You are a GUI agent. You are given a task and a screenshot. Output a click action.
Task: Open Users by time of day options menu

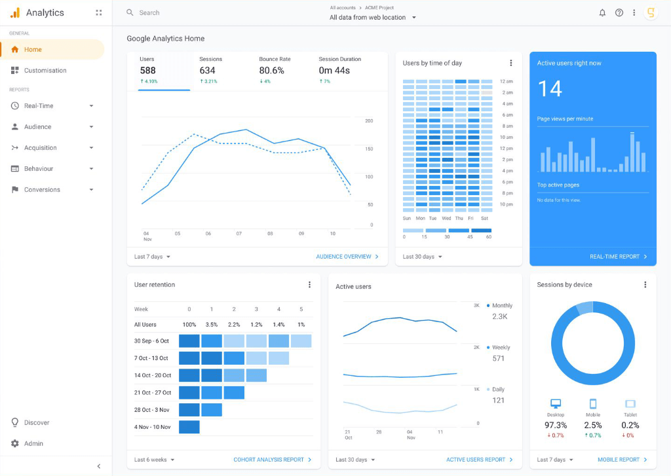tap(511, 63)
